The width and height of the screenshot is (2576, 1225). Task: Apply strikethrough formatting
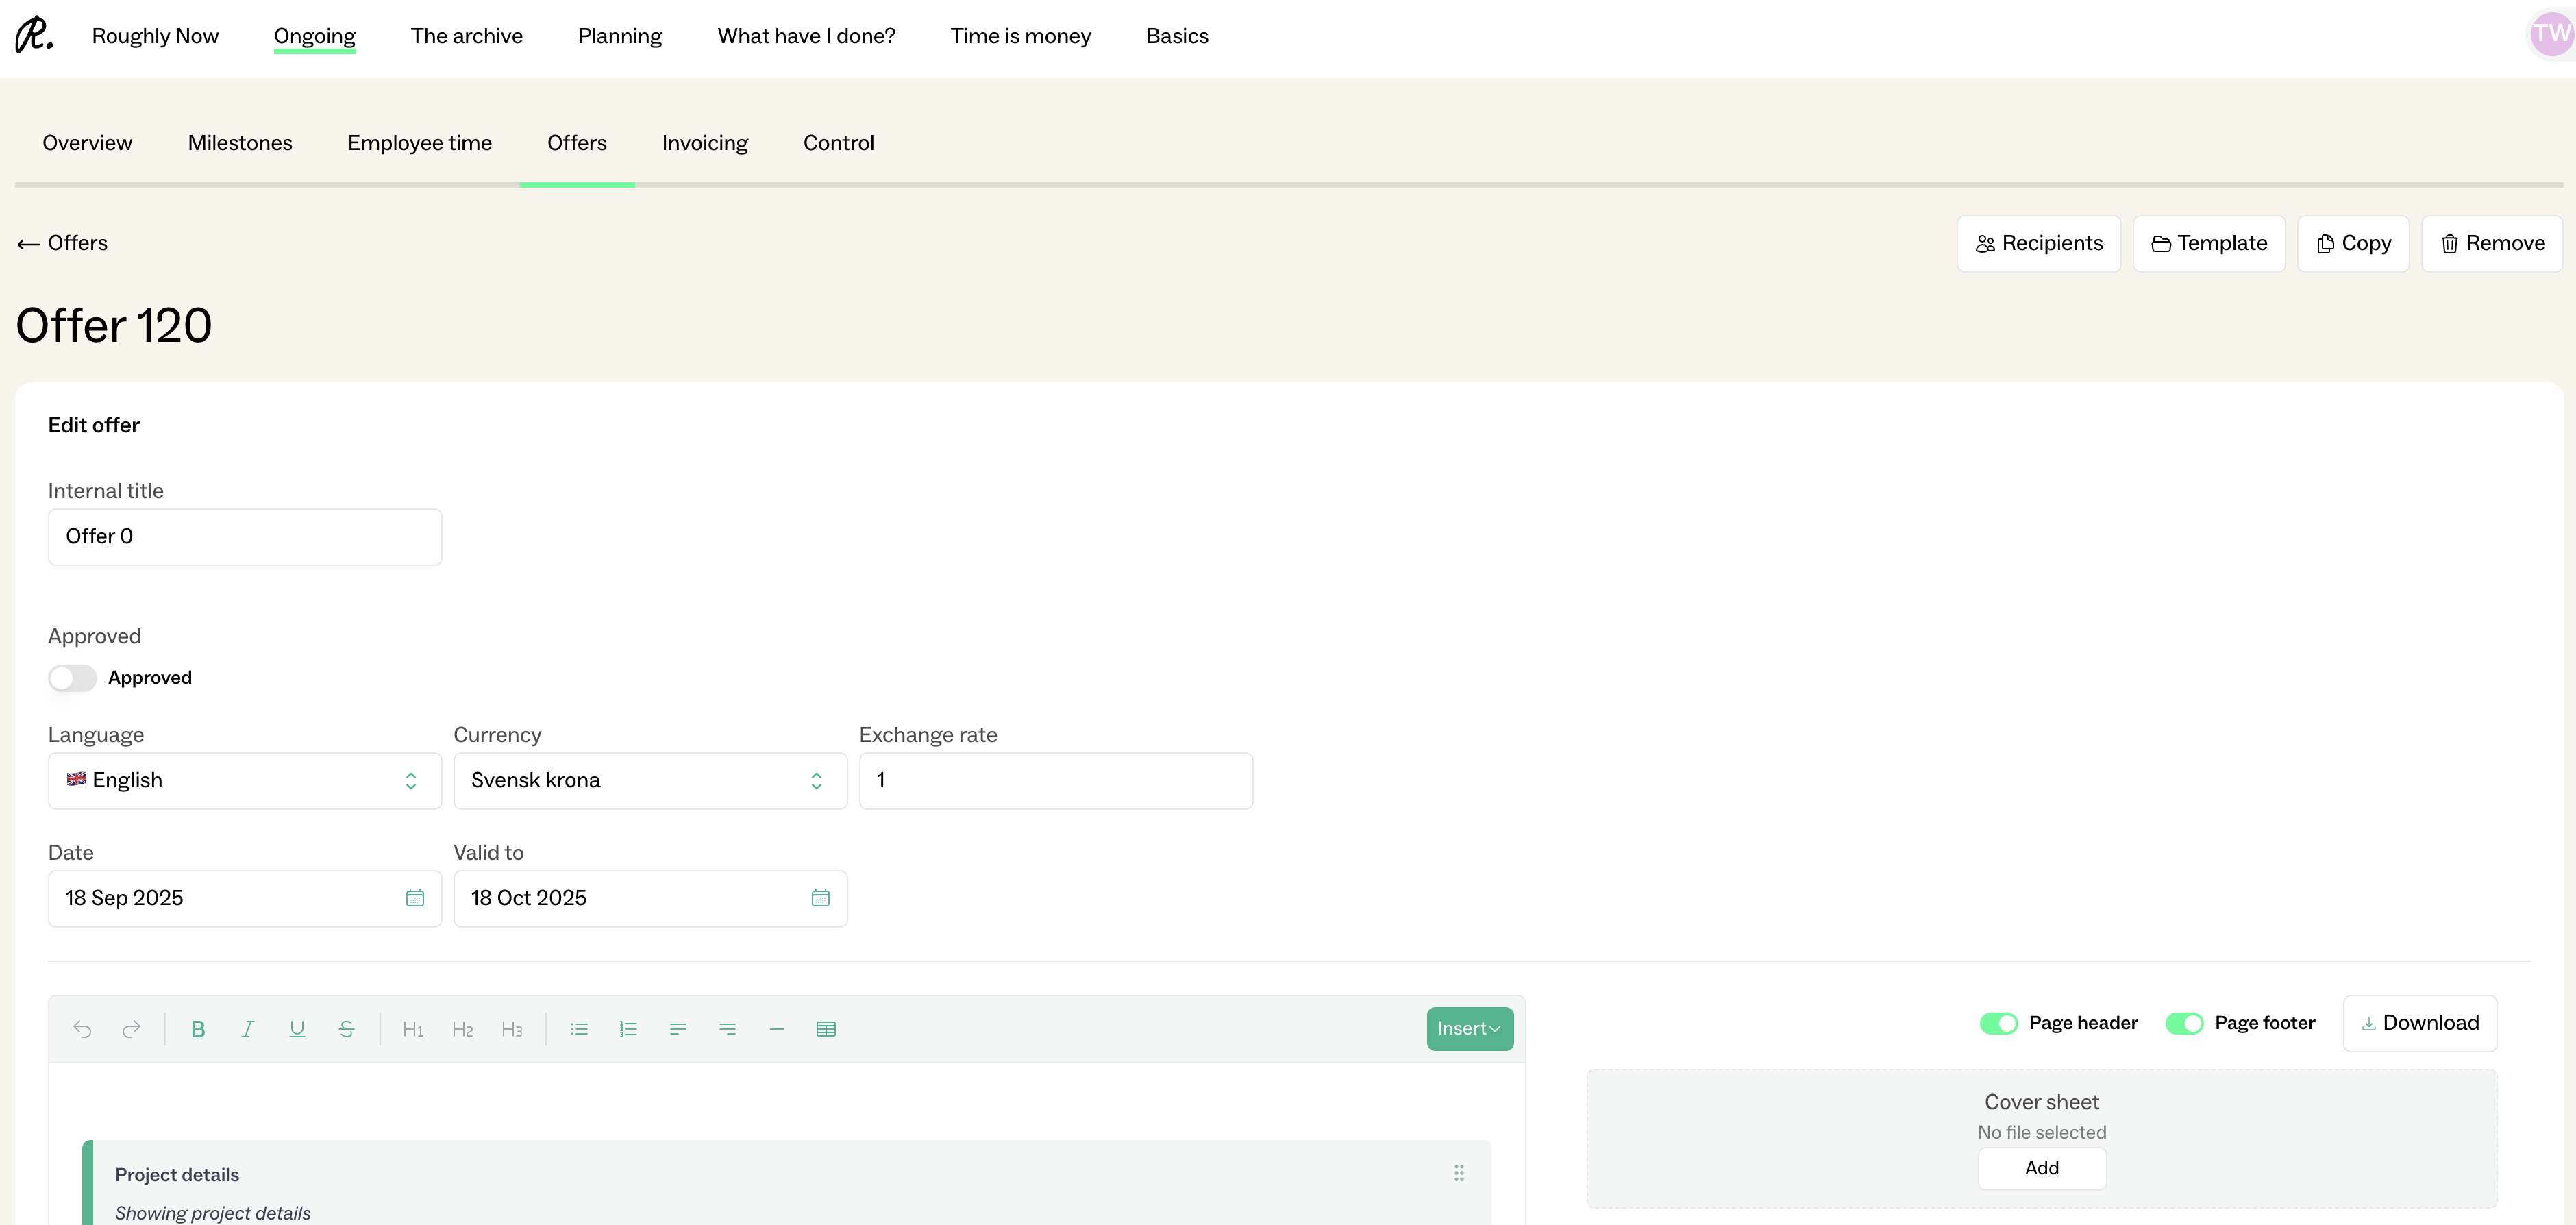tap(346, 1029)
